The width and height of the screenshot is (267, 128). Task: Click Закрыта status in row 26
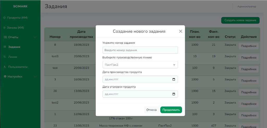[x=230, y=91]
